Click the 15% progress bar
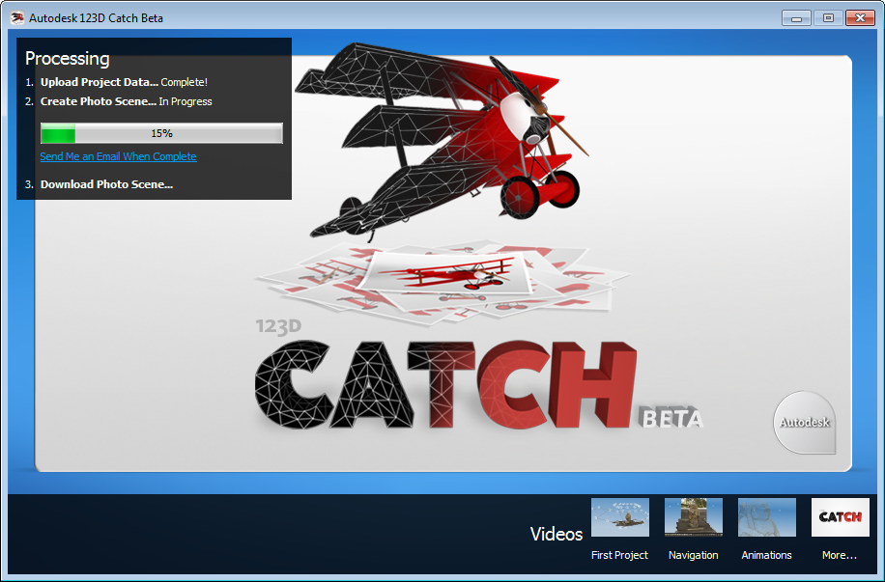 tap(161, 133)
